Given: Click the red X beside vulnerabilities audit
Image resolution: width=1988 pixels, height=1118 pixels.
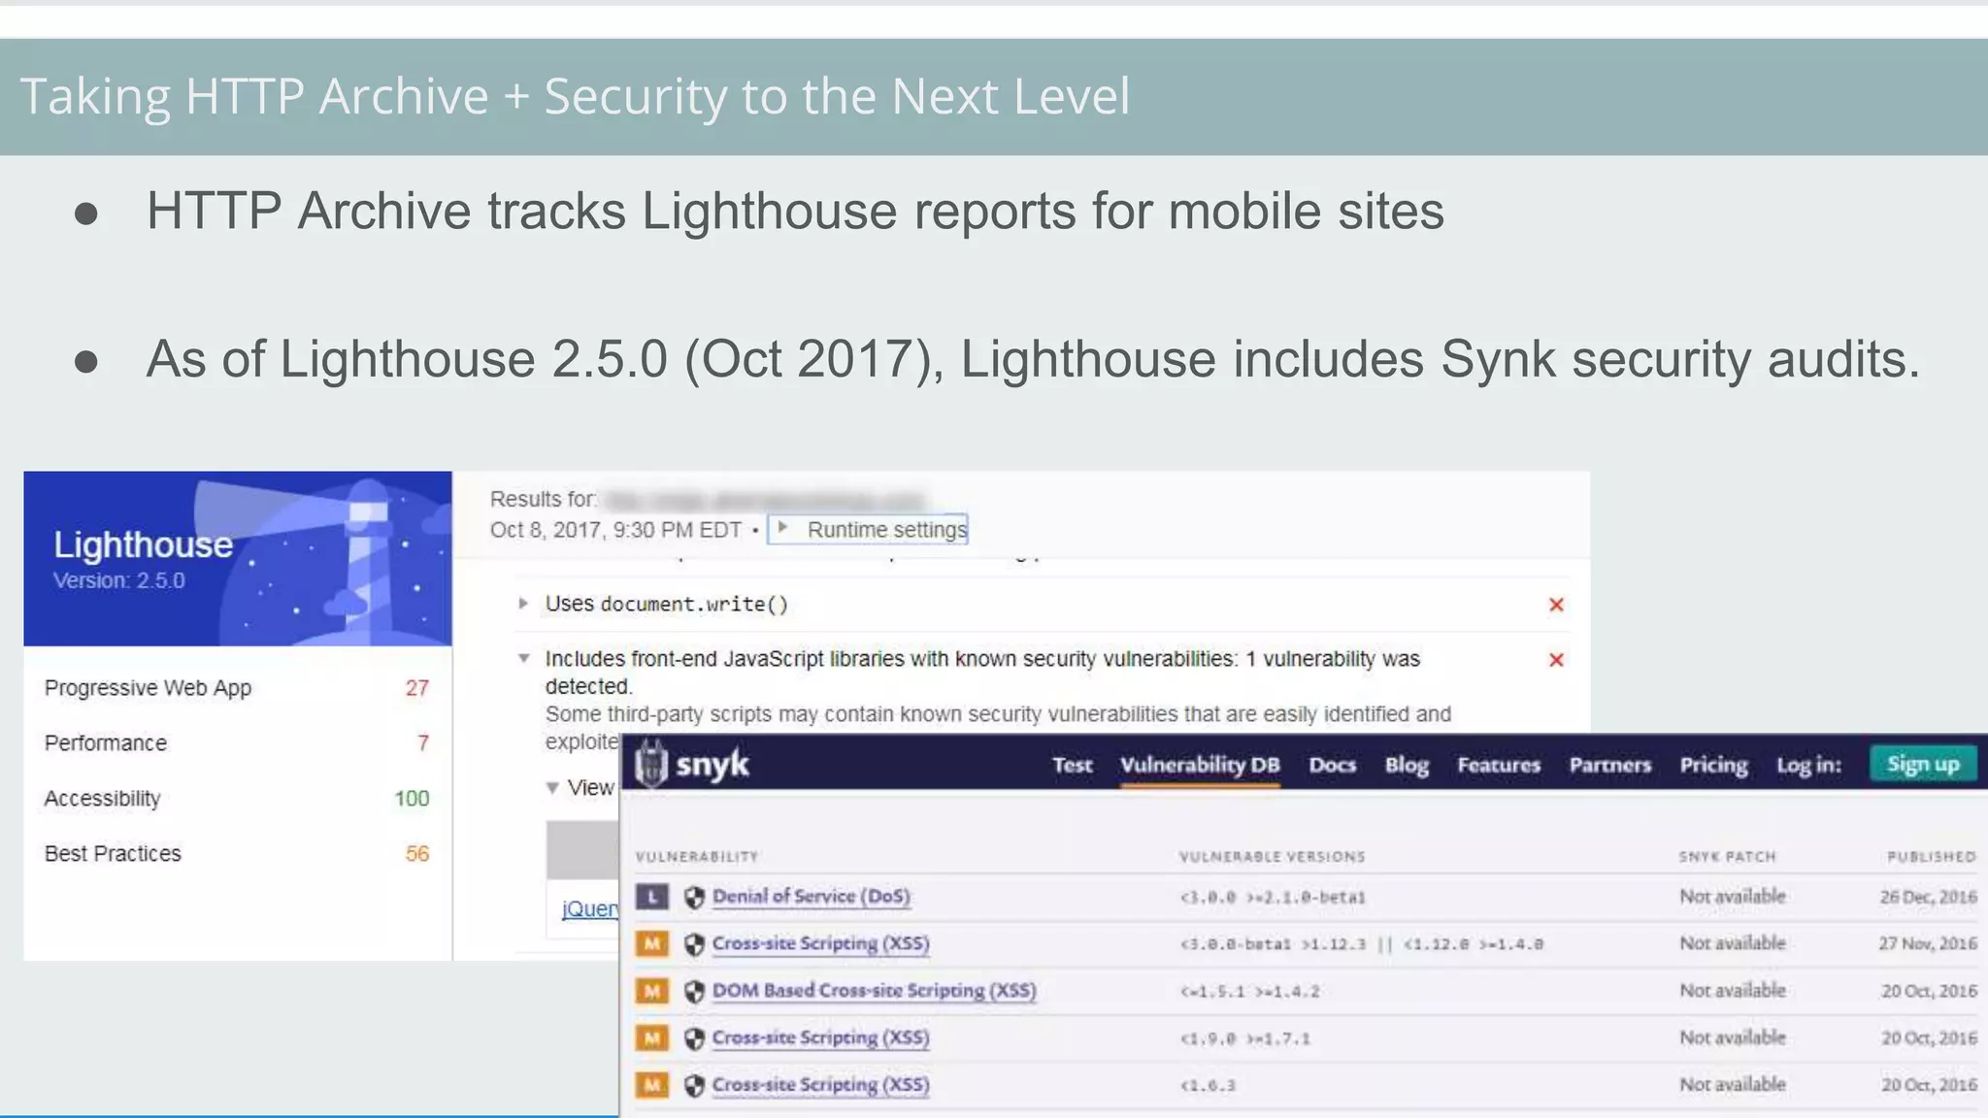Looking at the screenshot, I should 1556,660.
